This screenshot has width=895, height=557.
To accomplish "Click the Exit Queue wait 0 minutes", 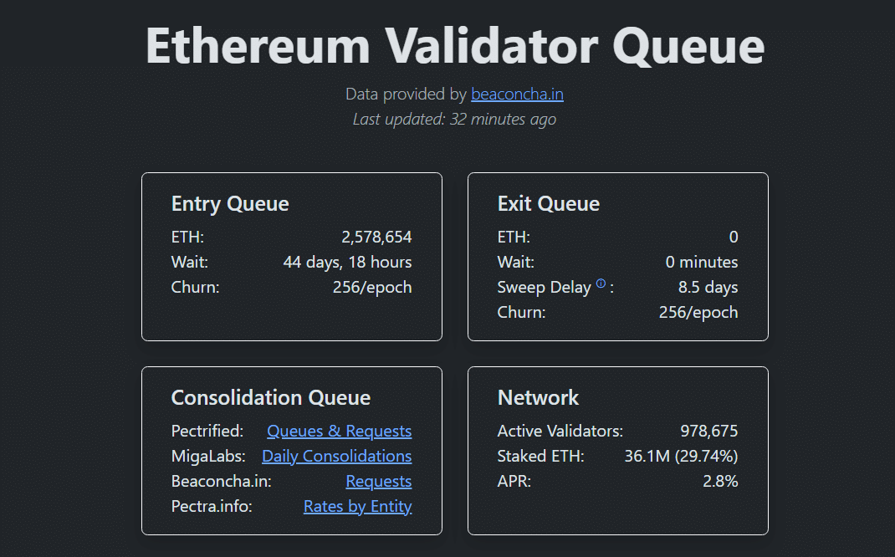I will pyautogui.click(x=701, y=263).
